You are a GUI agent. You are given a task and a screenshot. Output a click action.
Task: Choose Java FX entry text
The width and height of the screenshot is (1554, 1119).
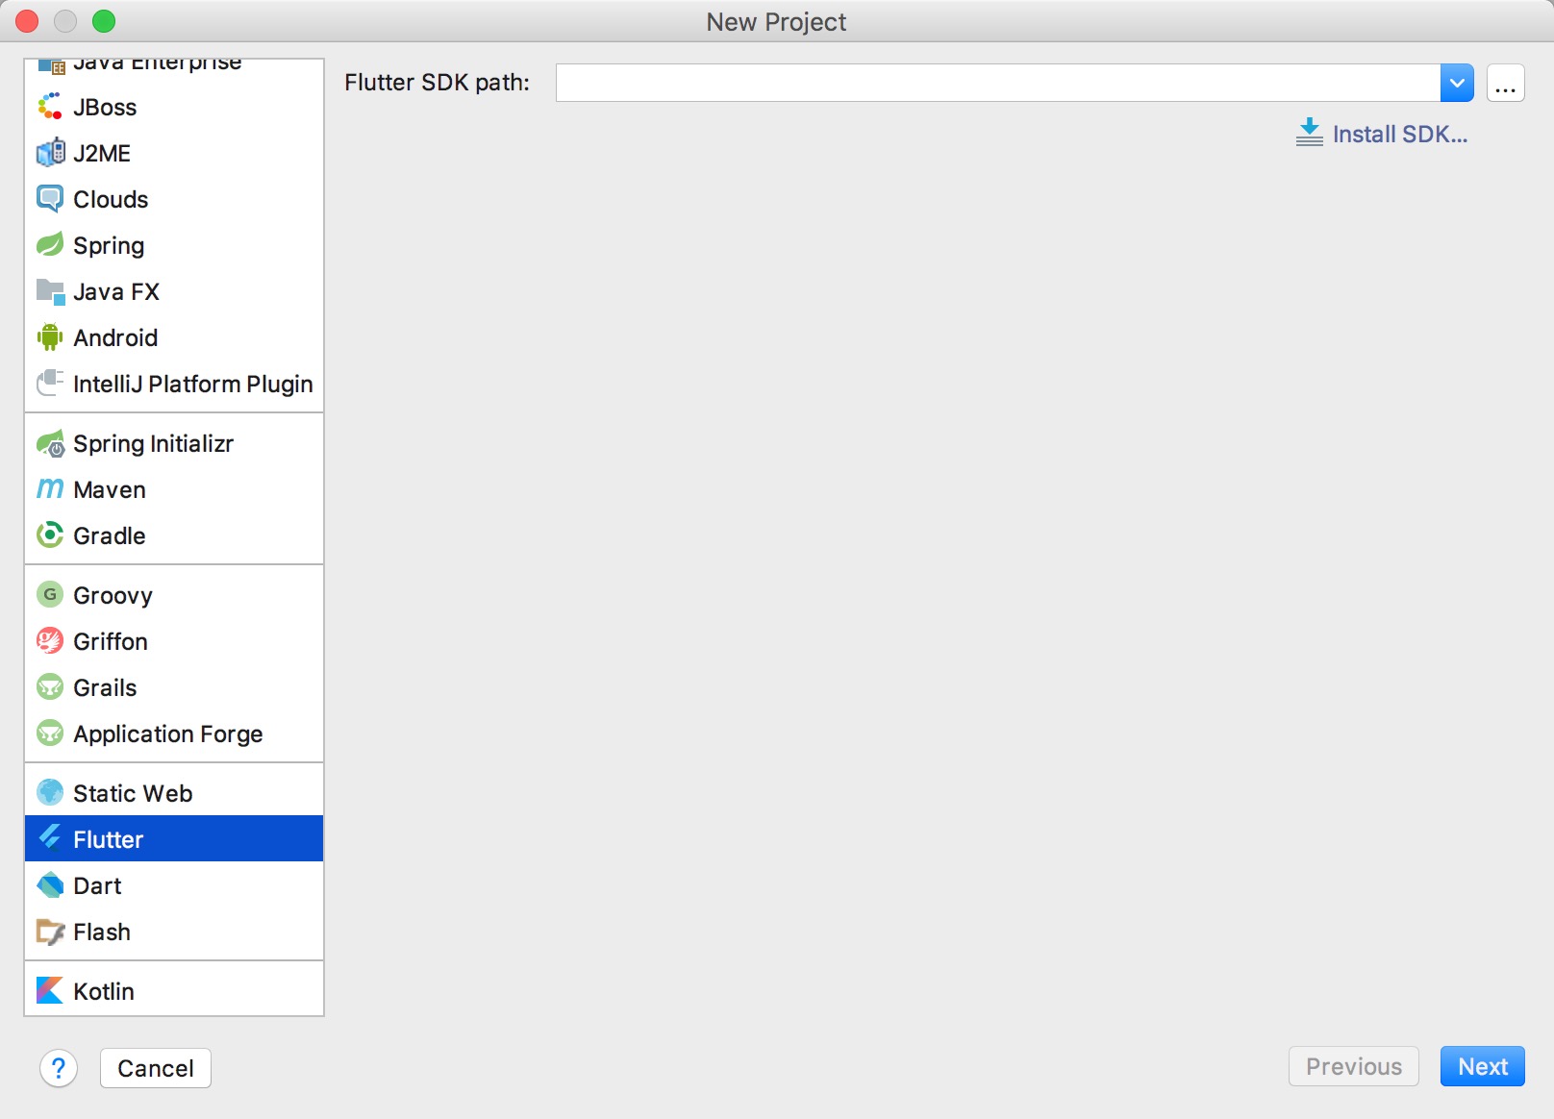(x=116, y=292)
